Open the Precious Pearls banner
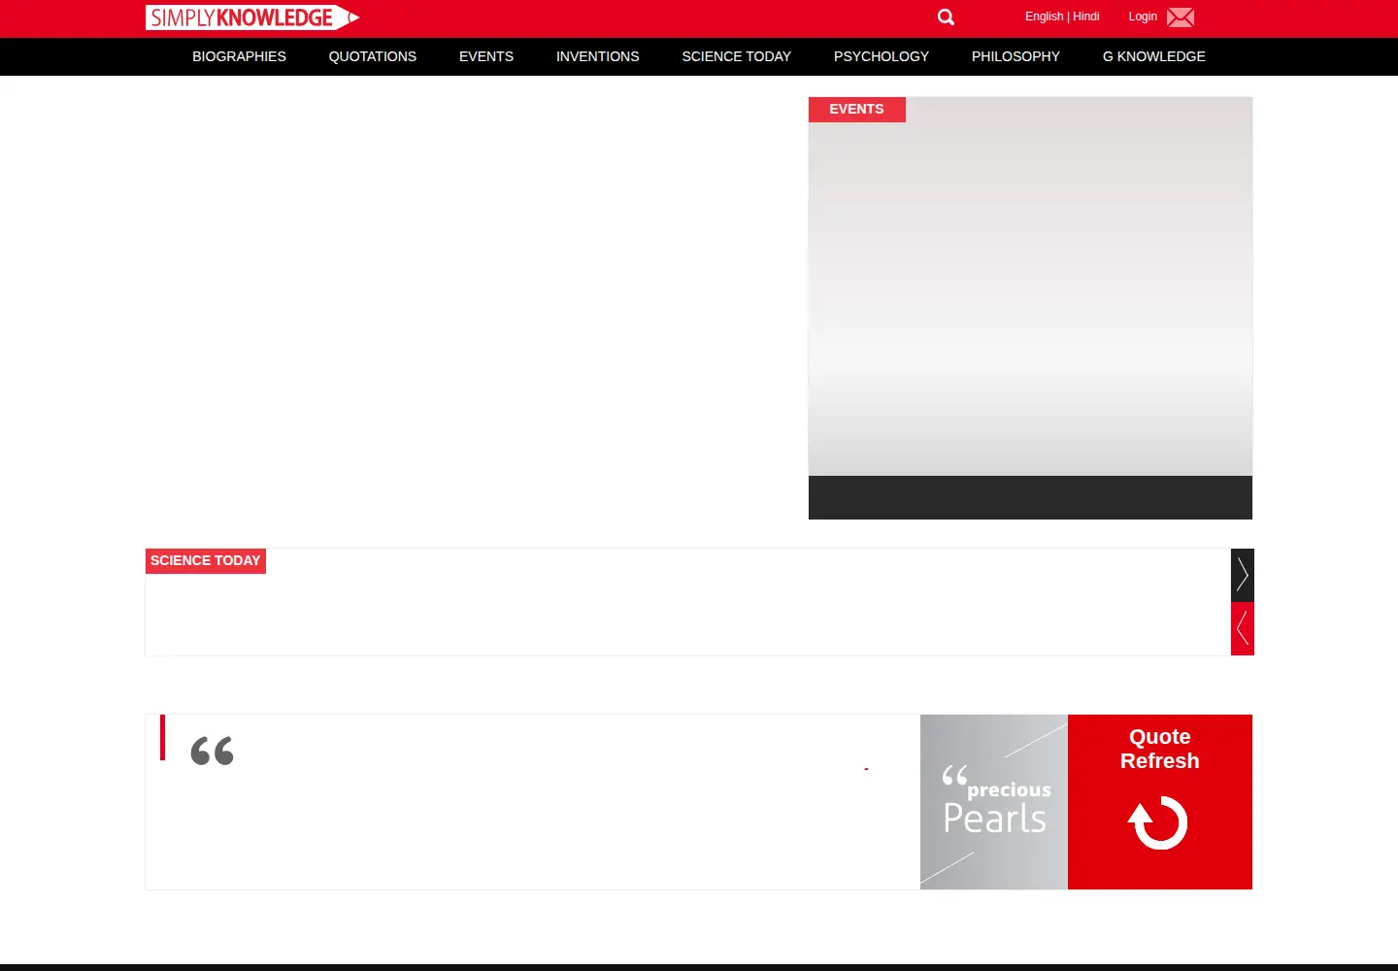 pos(994,802)
